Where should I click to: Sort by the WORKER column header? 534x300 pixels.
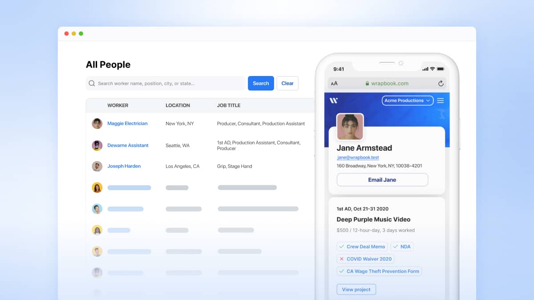point(117,105)
